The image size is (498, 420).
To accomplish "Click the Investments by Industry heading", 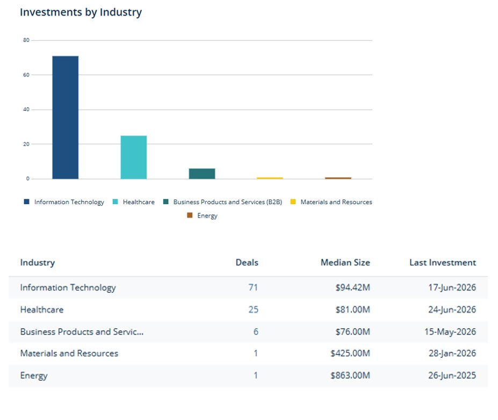I will pos(81,12).
